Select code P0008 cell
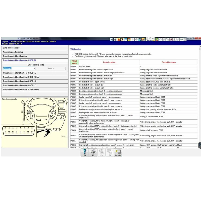201x201 pixels. pyautogui.click(x=74, y=91)
